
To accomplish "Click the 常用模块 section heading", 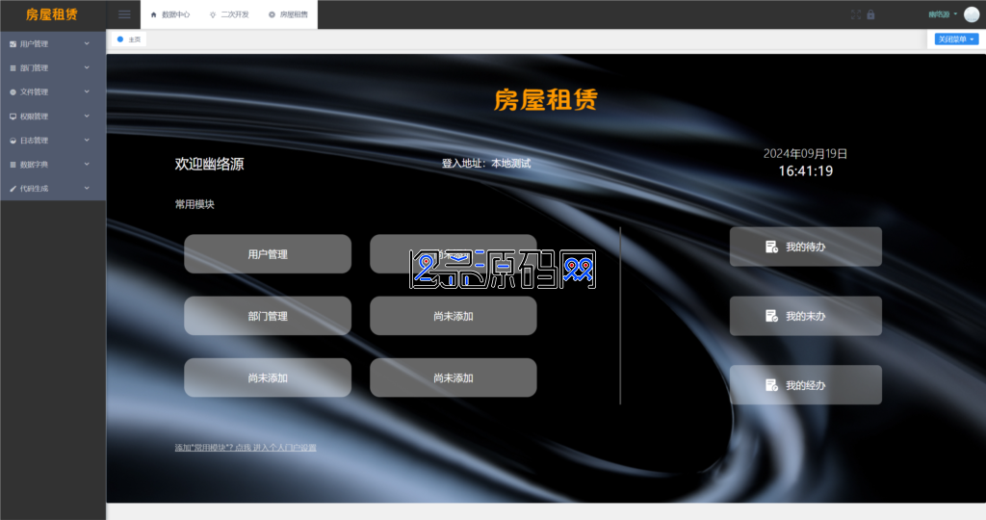I will pyautogui.click(x=195, y=204).
